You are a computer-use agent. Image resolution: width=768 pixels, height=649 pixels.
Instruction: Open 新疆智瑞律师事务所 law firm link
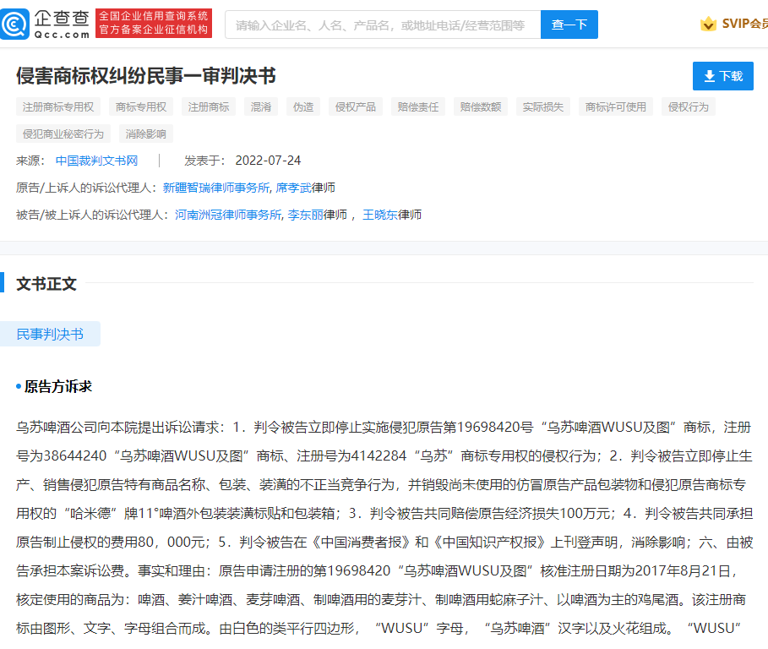click(216, 188)
